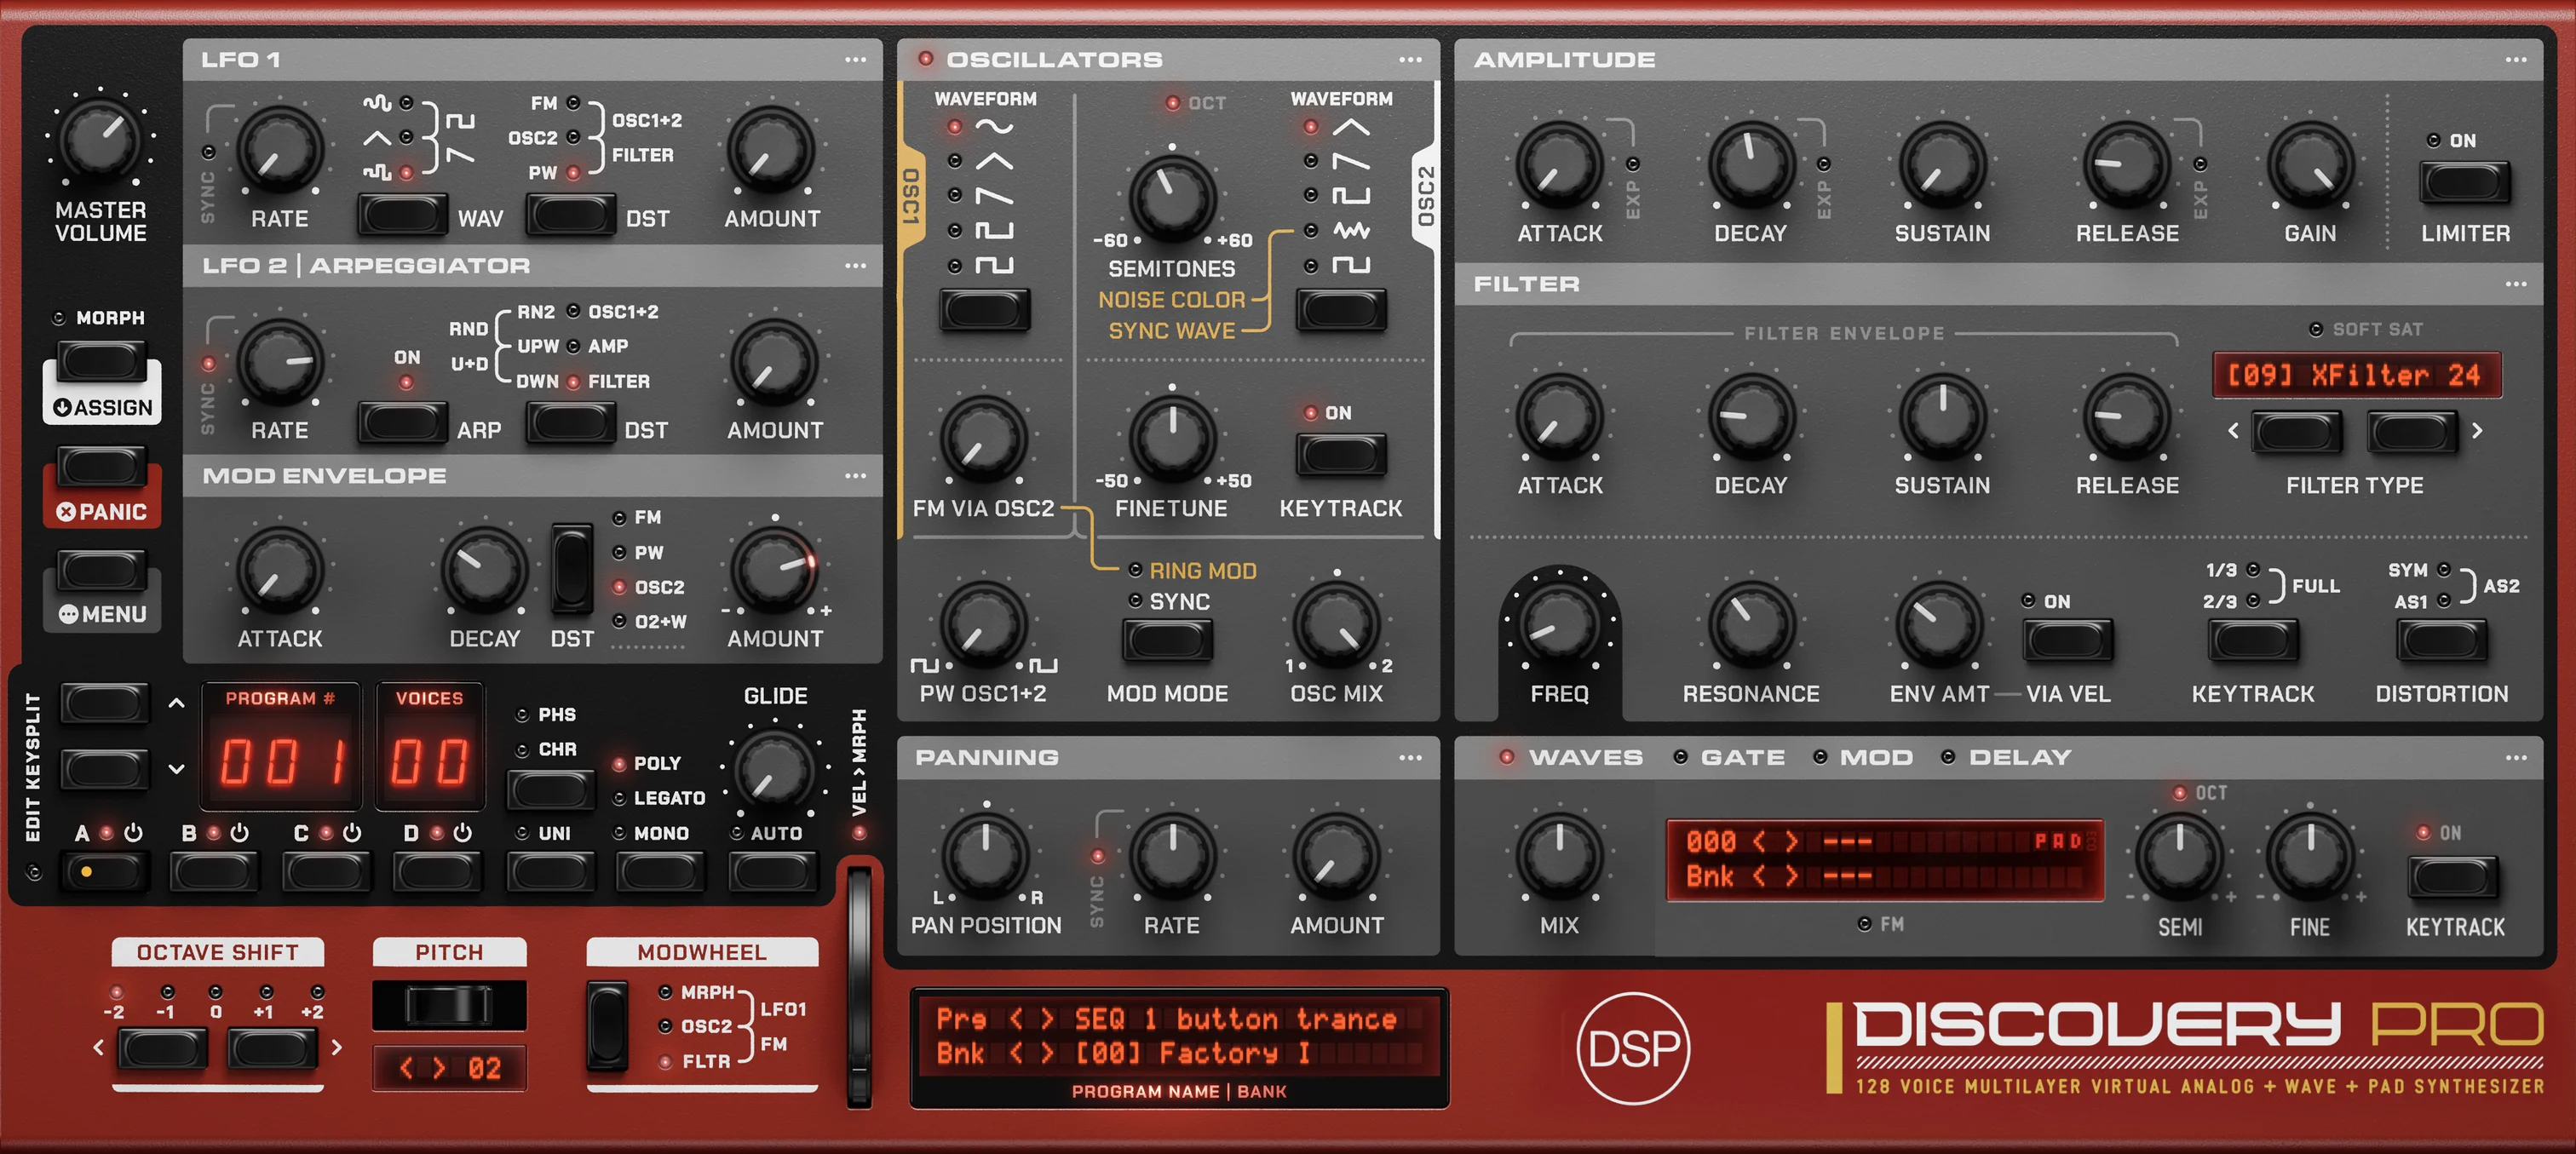Toggle the Amplitude Limiter switch
Image resolution: width=2576 pixels, height=1154 pixels.
coord(2464,183)
